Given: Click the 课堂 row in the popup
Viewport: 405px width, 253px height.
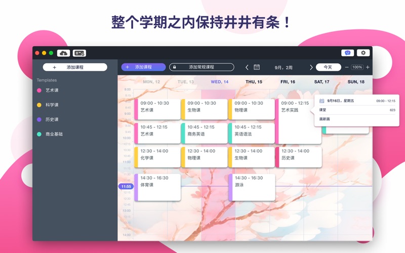Looking at the screenshot, I should (x=357, y=110).
